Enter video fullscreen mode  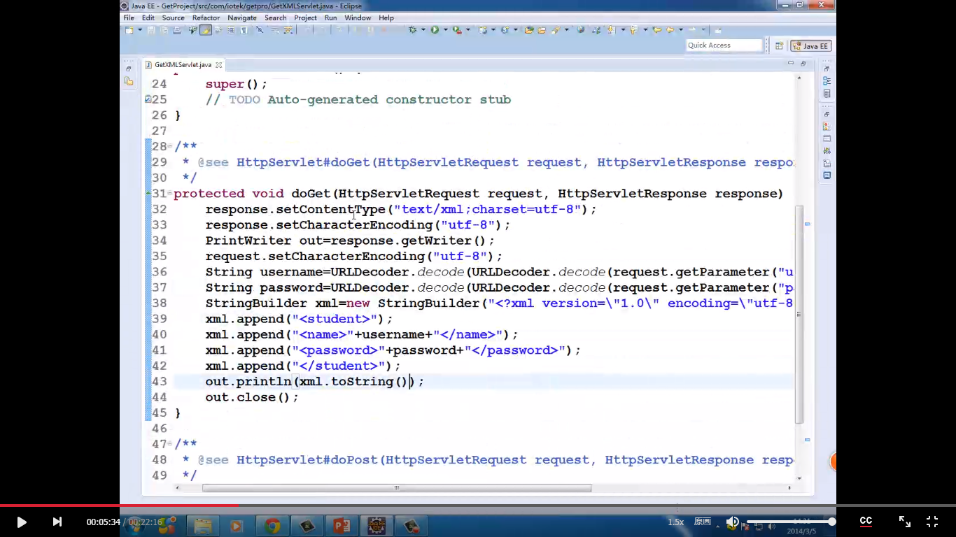932,522
